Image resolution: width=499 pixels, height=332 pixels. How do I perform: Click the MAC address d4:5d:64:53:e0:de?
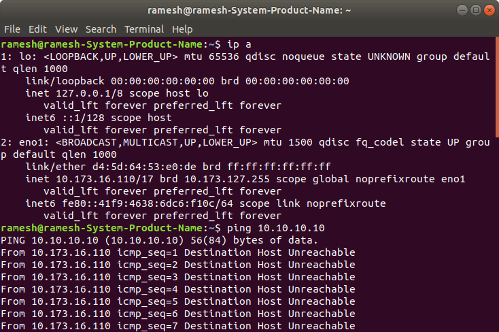(x=153, y=167)
